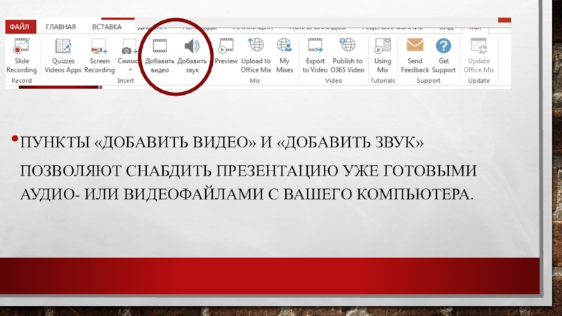Screen dimensions: 562x316
Task: Open Using Mix tutorial
Action: (x=383, y=55)
